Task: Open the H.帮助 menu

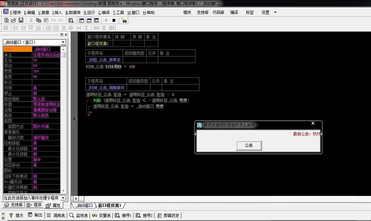Action: tap(149, 13)
